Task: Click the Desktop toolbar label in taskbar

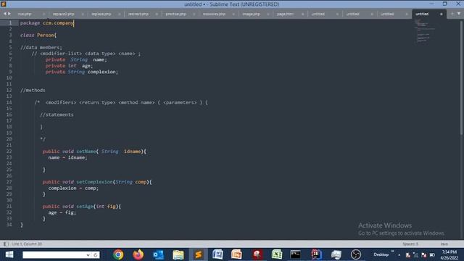Action: click(381, 254)
